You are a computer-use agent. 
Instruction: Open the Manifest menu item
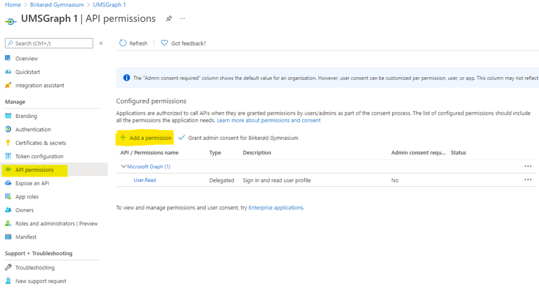pos(26,237)
